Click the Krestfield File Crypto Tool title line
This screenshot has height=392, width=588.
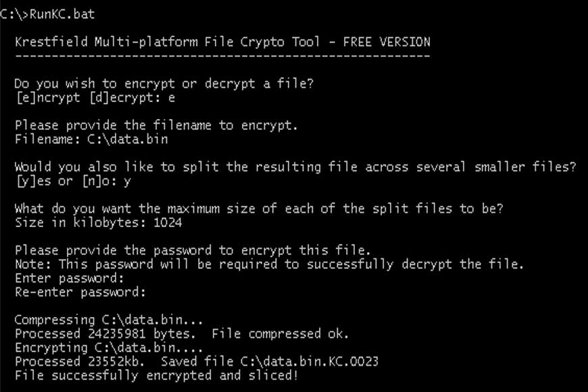[223, 42]
